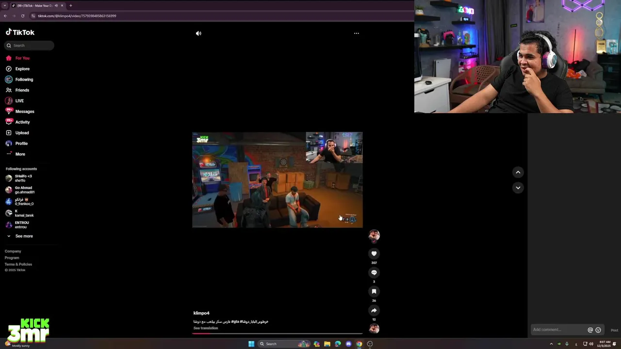Open creator avatar above like button
The height and width of the screenshot is (349, 621).
click(374, 236)
